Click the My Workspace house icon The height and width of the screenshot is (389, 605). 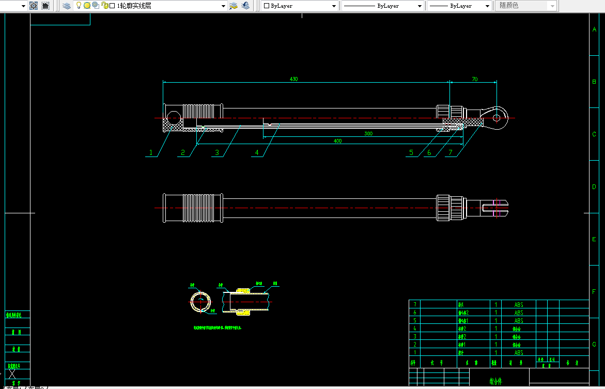tap(45, 6)
